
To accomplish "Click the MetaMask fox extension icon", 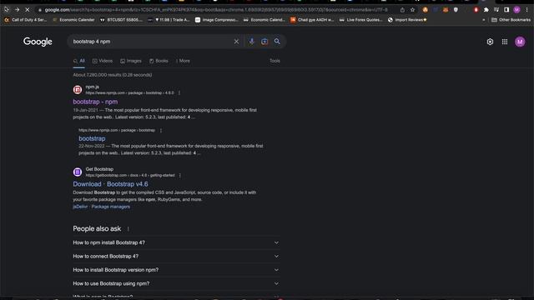I will coord(446,10).
